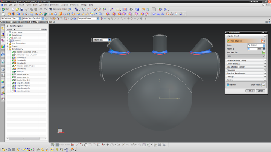This screenshot has height=152, width=271.
Task: Open the File menu
Action: [6, 5]
